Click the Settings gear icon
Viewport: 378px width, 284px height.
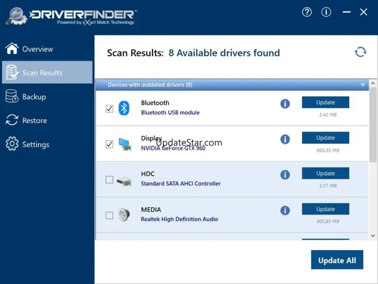click(12, 143)
